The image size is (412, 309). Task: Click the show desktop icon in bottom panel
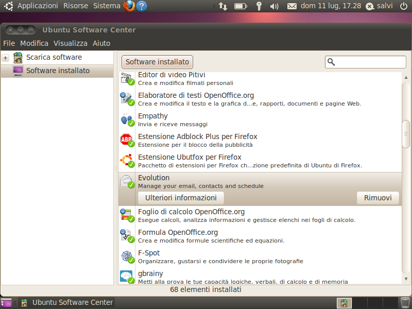pyautogui.click(x=6, y=303)
